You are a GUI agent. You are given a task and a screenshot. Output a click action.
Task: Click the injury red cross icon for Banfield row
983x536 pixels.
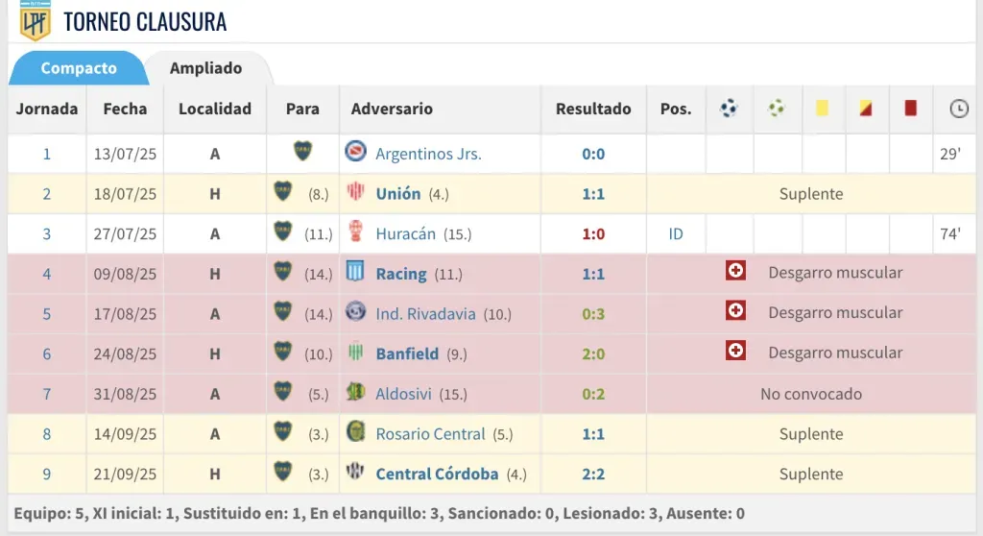point(735,352)
